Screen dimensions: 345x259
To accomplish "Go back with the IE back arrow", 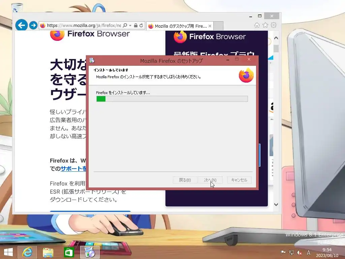I will (x=21, y=25).
